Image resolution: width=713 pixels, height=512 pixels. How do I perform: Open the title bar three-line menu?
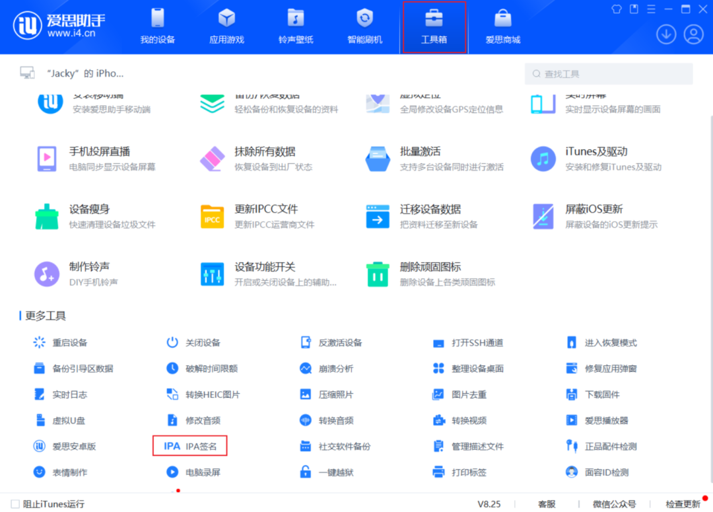point(651,9)
